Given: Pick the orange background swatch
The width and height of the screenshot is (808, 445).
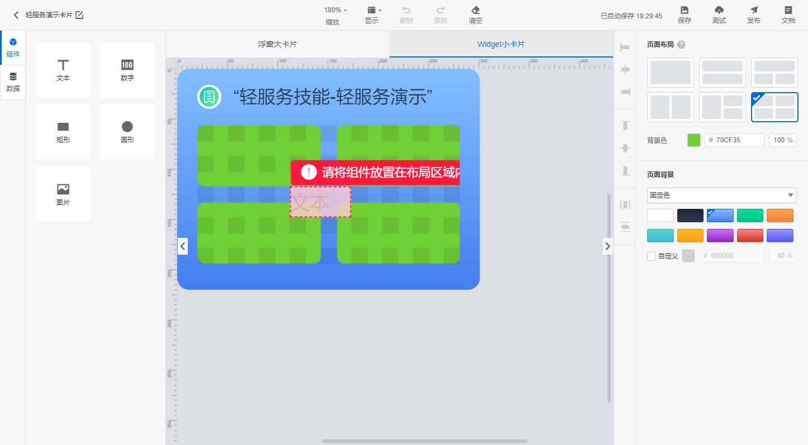Looking at the screenshot, I should pyautogui.click(x=780, y=216).
